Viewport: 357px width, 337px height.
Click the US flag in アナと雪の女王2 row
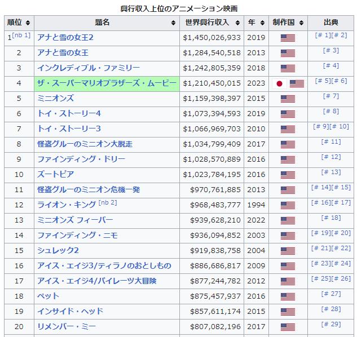point(288,38)
